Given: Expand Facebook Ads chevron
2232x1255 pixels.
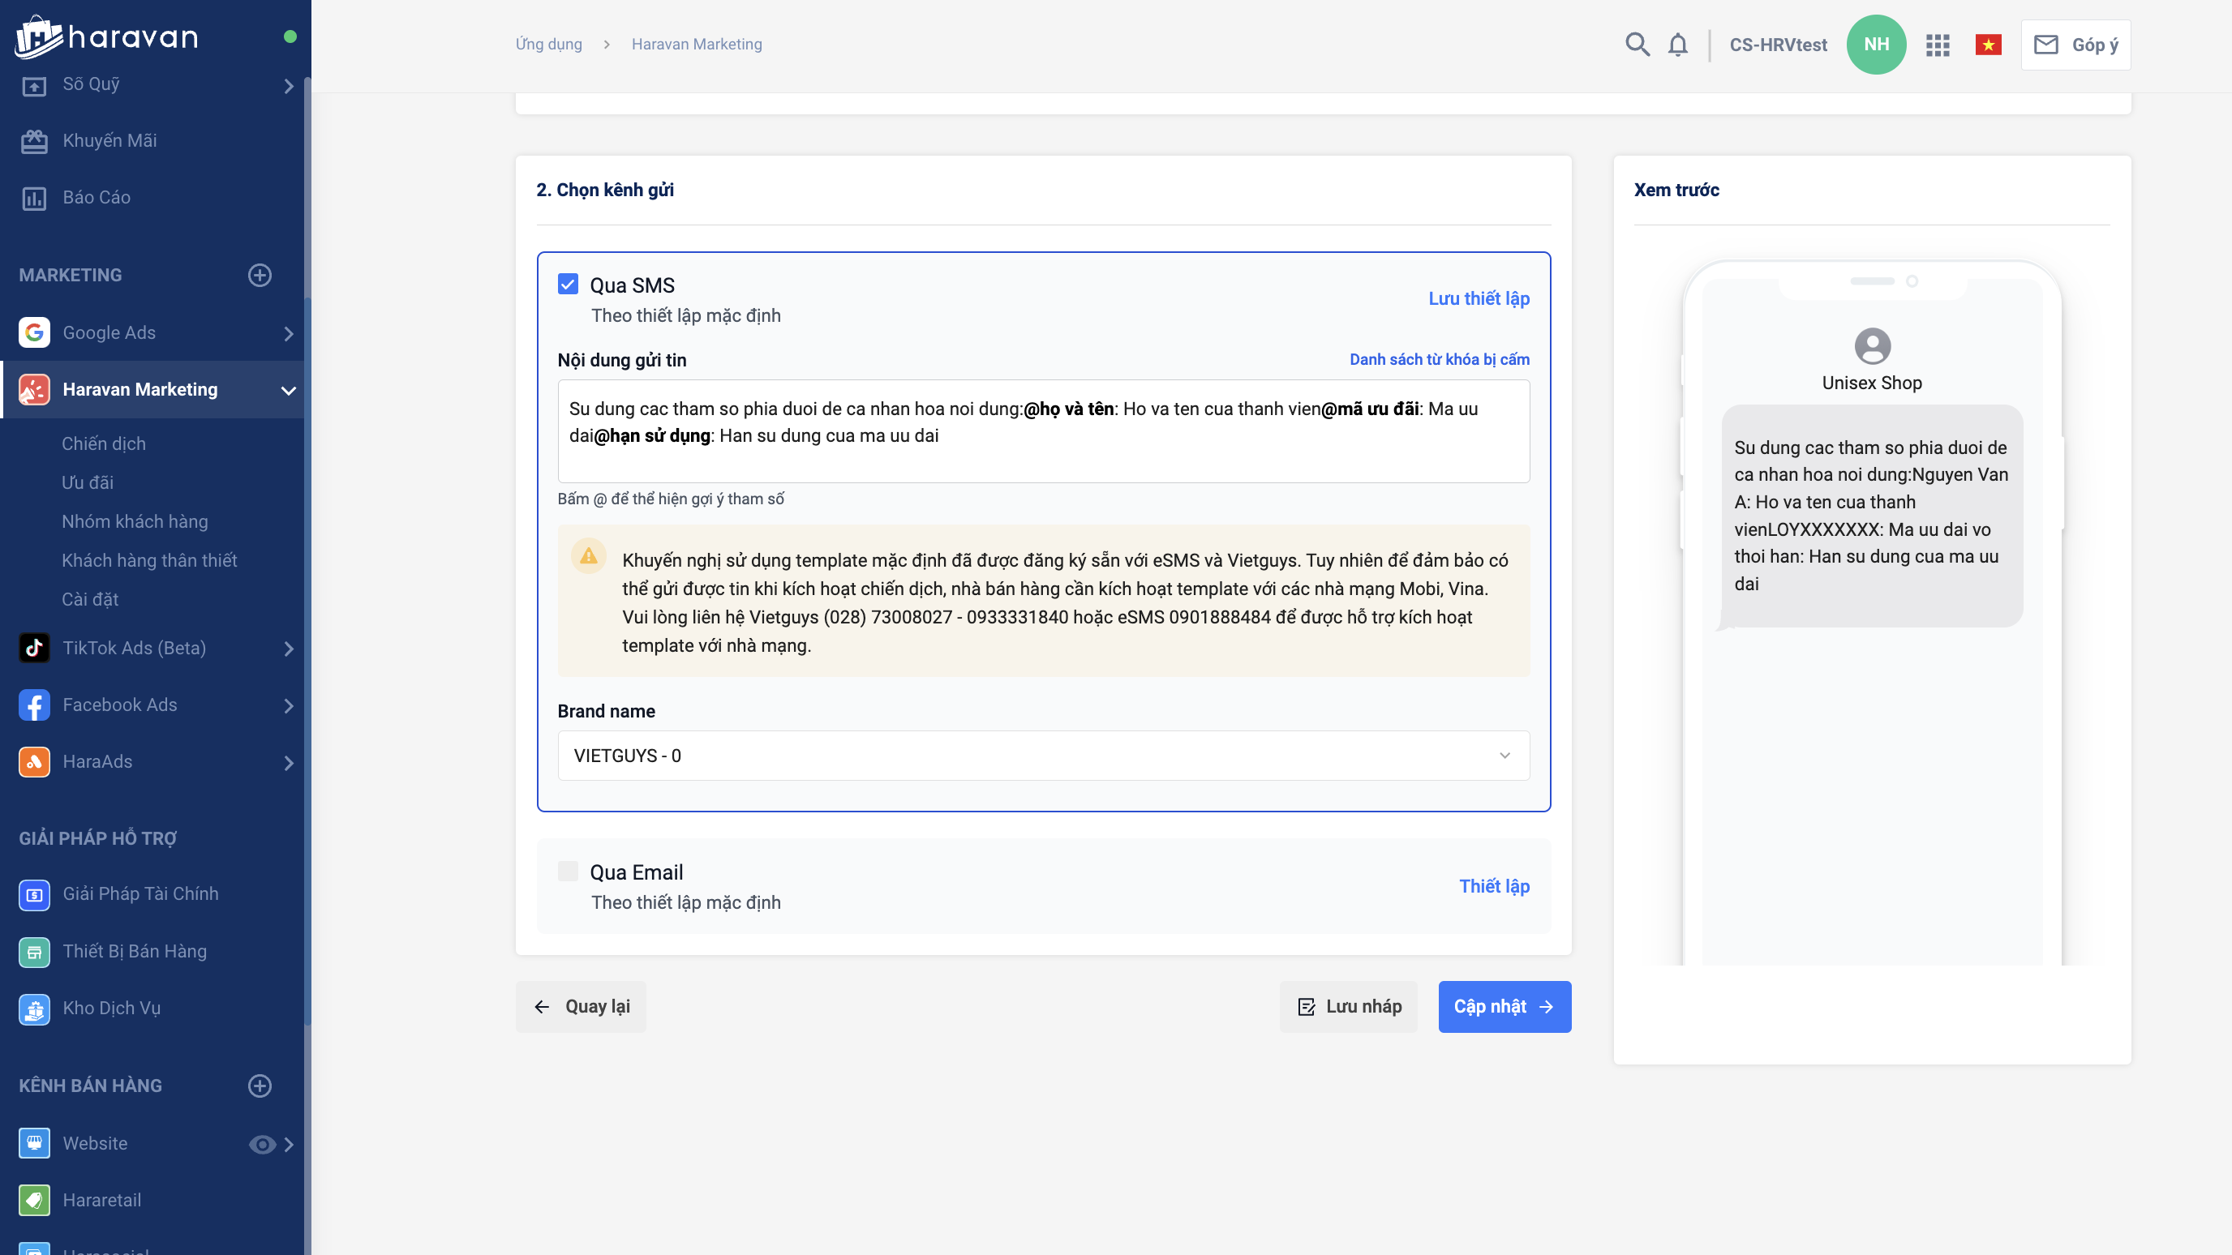Looking at the screenshot, I should point(289,706).
